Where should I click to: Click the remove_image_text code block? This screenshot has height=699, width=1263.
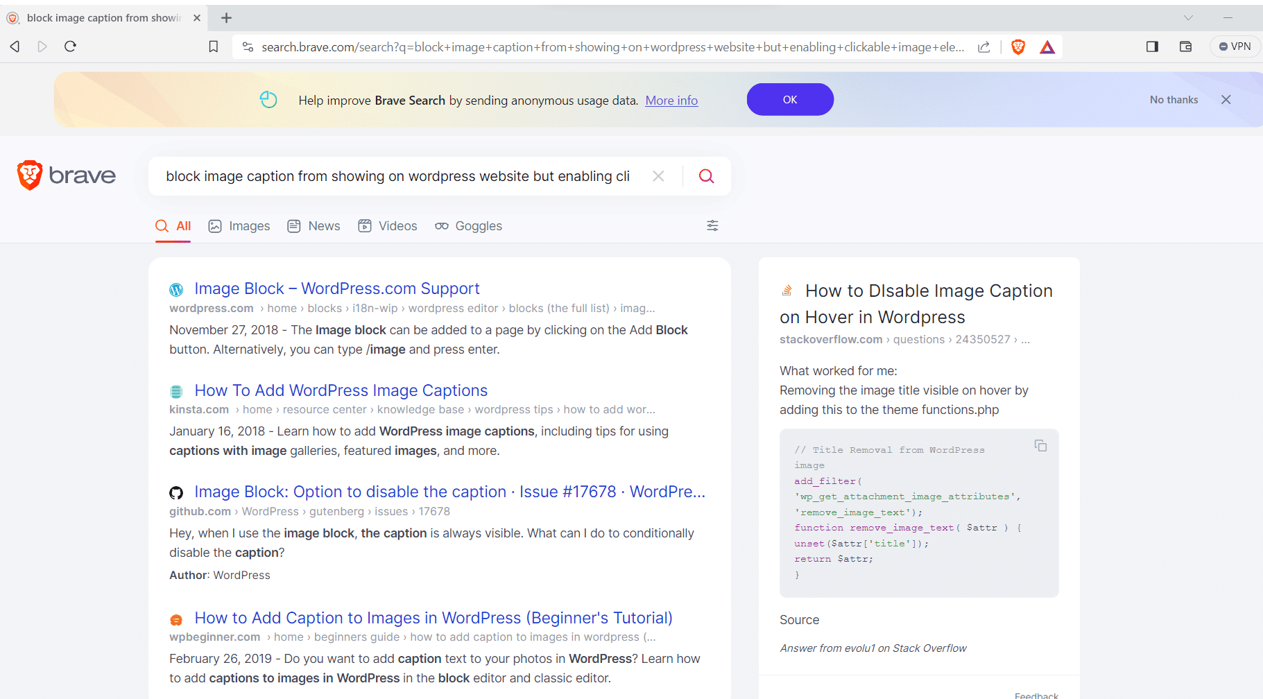point(919,513)
